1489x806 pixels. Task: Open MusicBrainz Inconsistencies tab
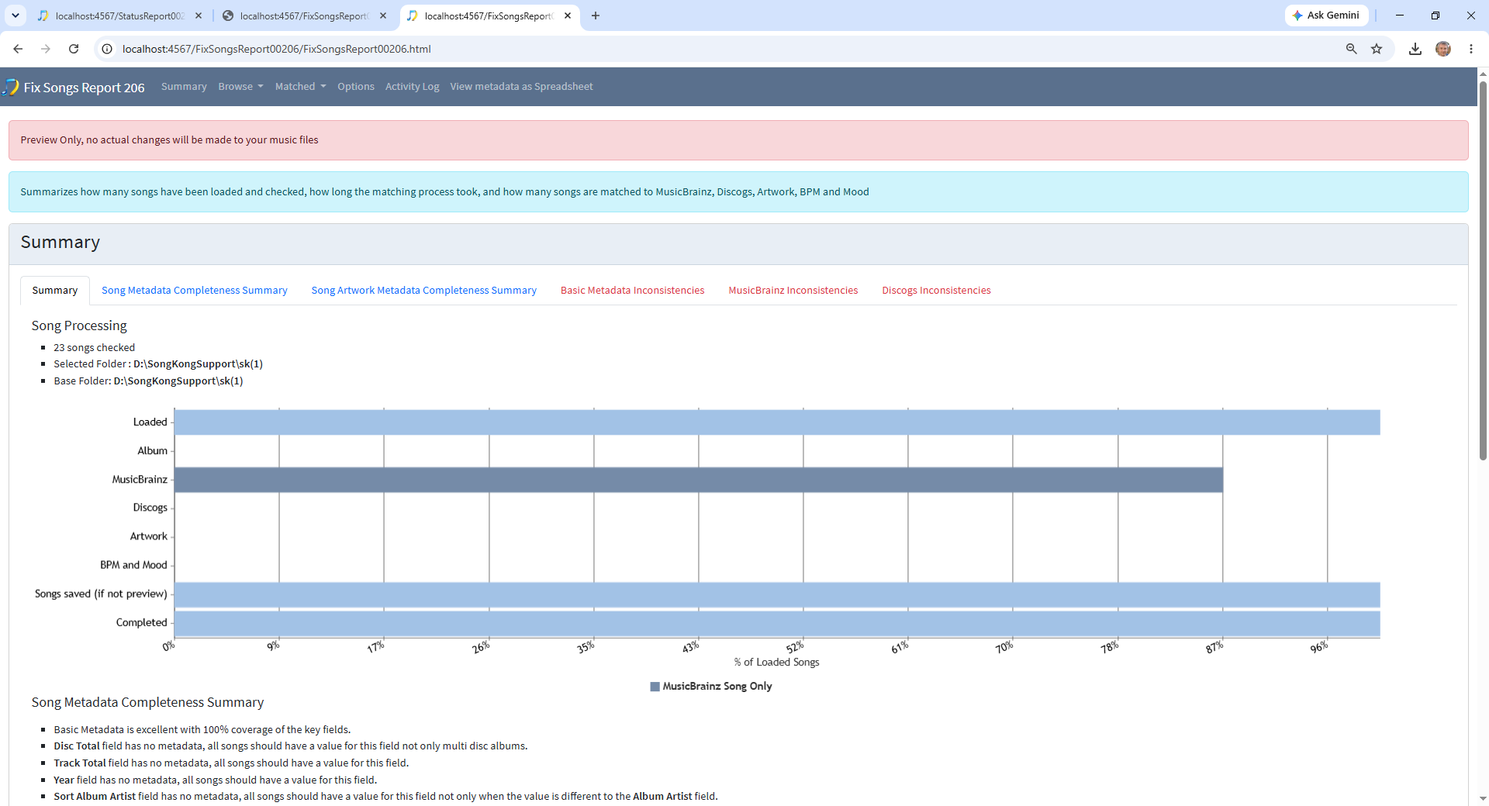[793, 291]
